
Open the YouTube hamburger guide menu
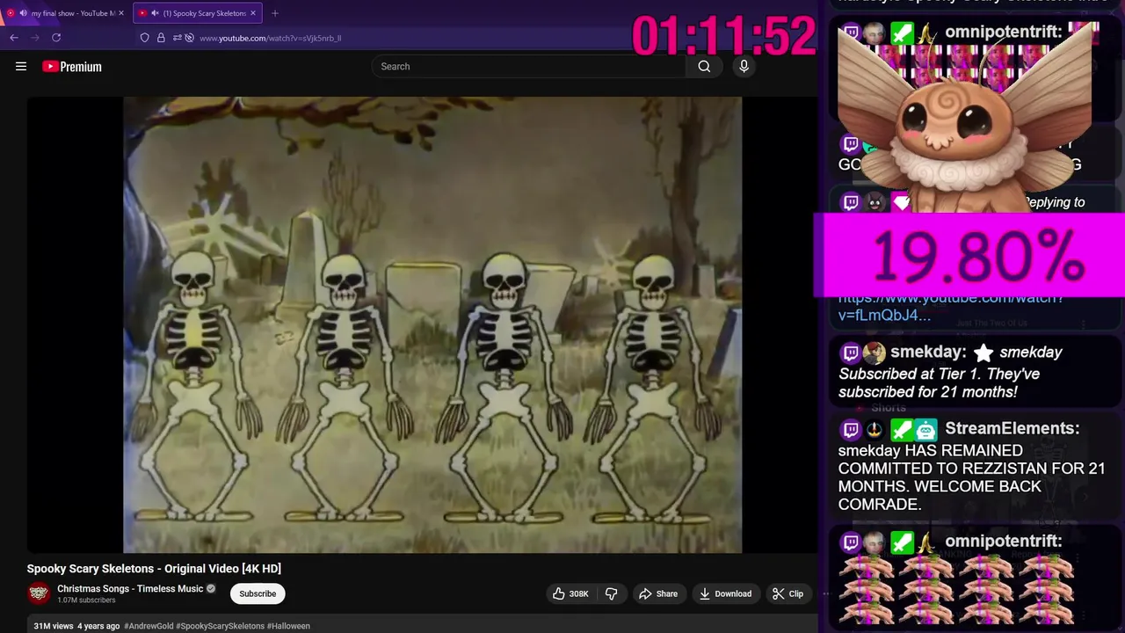21,66
